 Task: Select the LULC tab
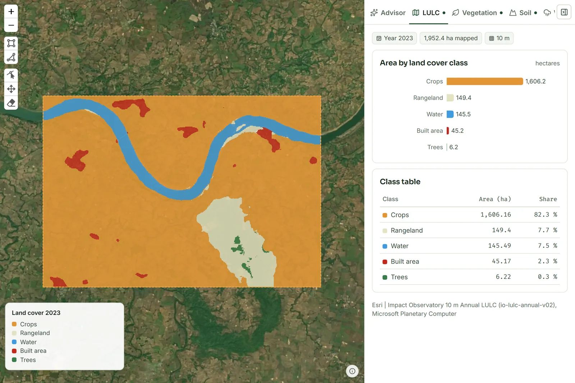429,13
